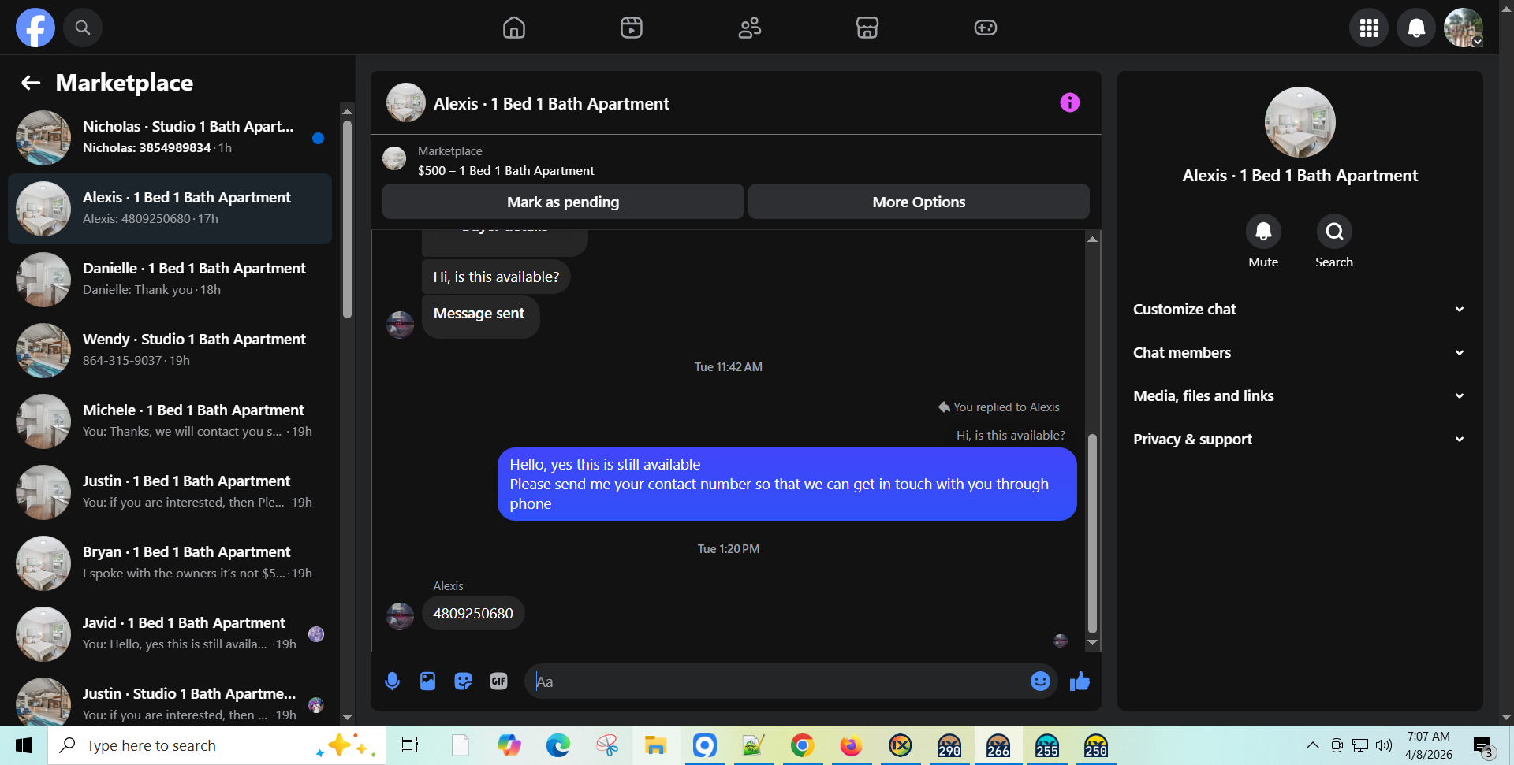Screen dimensions: 1514x765
Task: Expand Privacy & support section
Action: pos(1300,439)
